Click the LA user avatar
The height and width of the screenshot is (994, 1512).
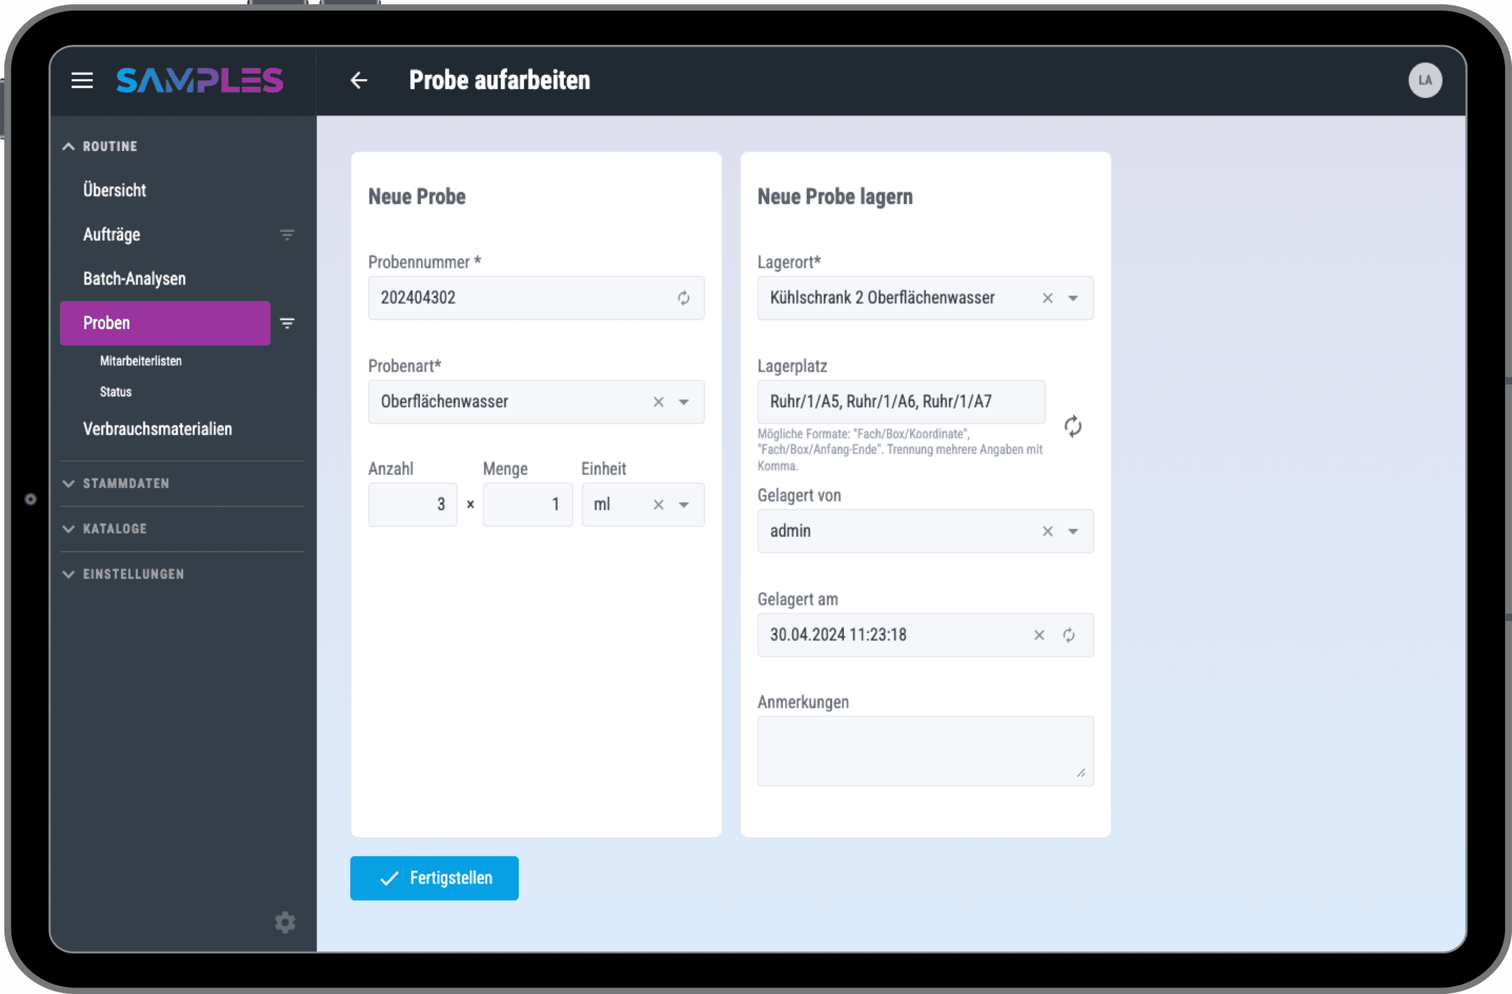pyautogui.click(x=1425, y=81)
